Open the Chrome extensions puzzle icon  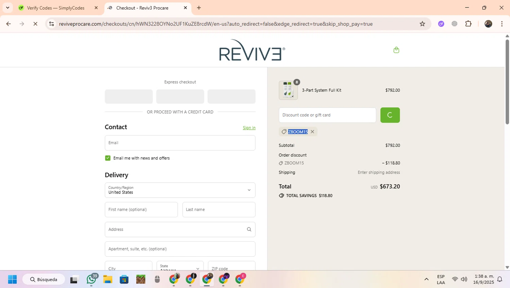pyautogui.click(x=469, y=24)
